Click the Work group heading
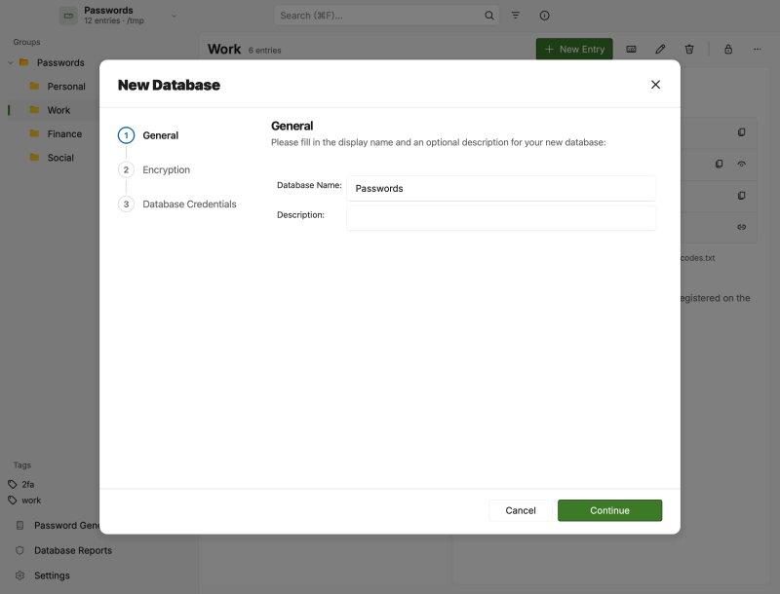 224,49
